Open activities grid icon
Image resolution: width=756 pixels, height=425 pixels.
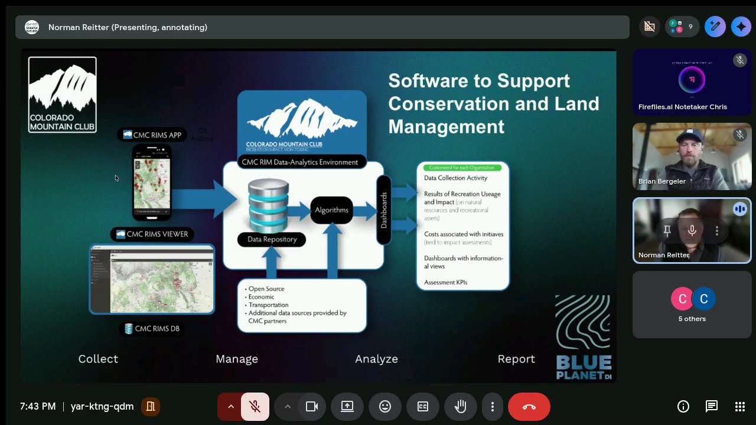[740, 406]
